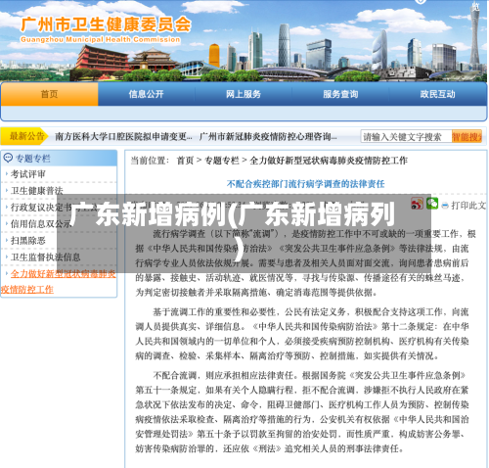
Task: Open the 政民互动 menu item
Action: (x=437, y=94)
